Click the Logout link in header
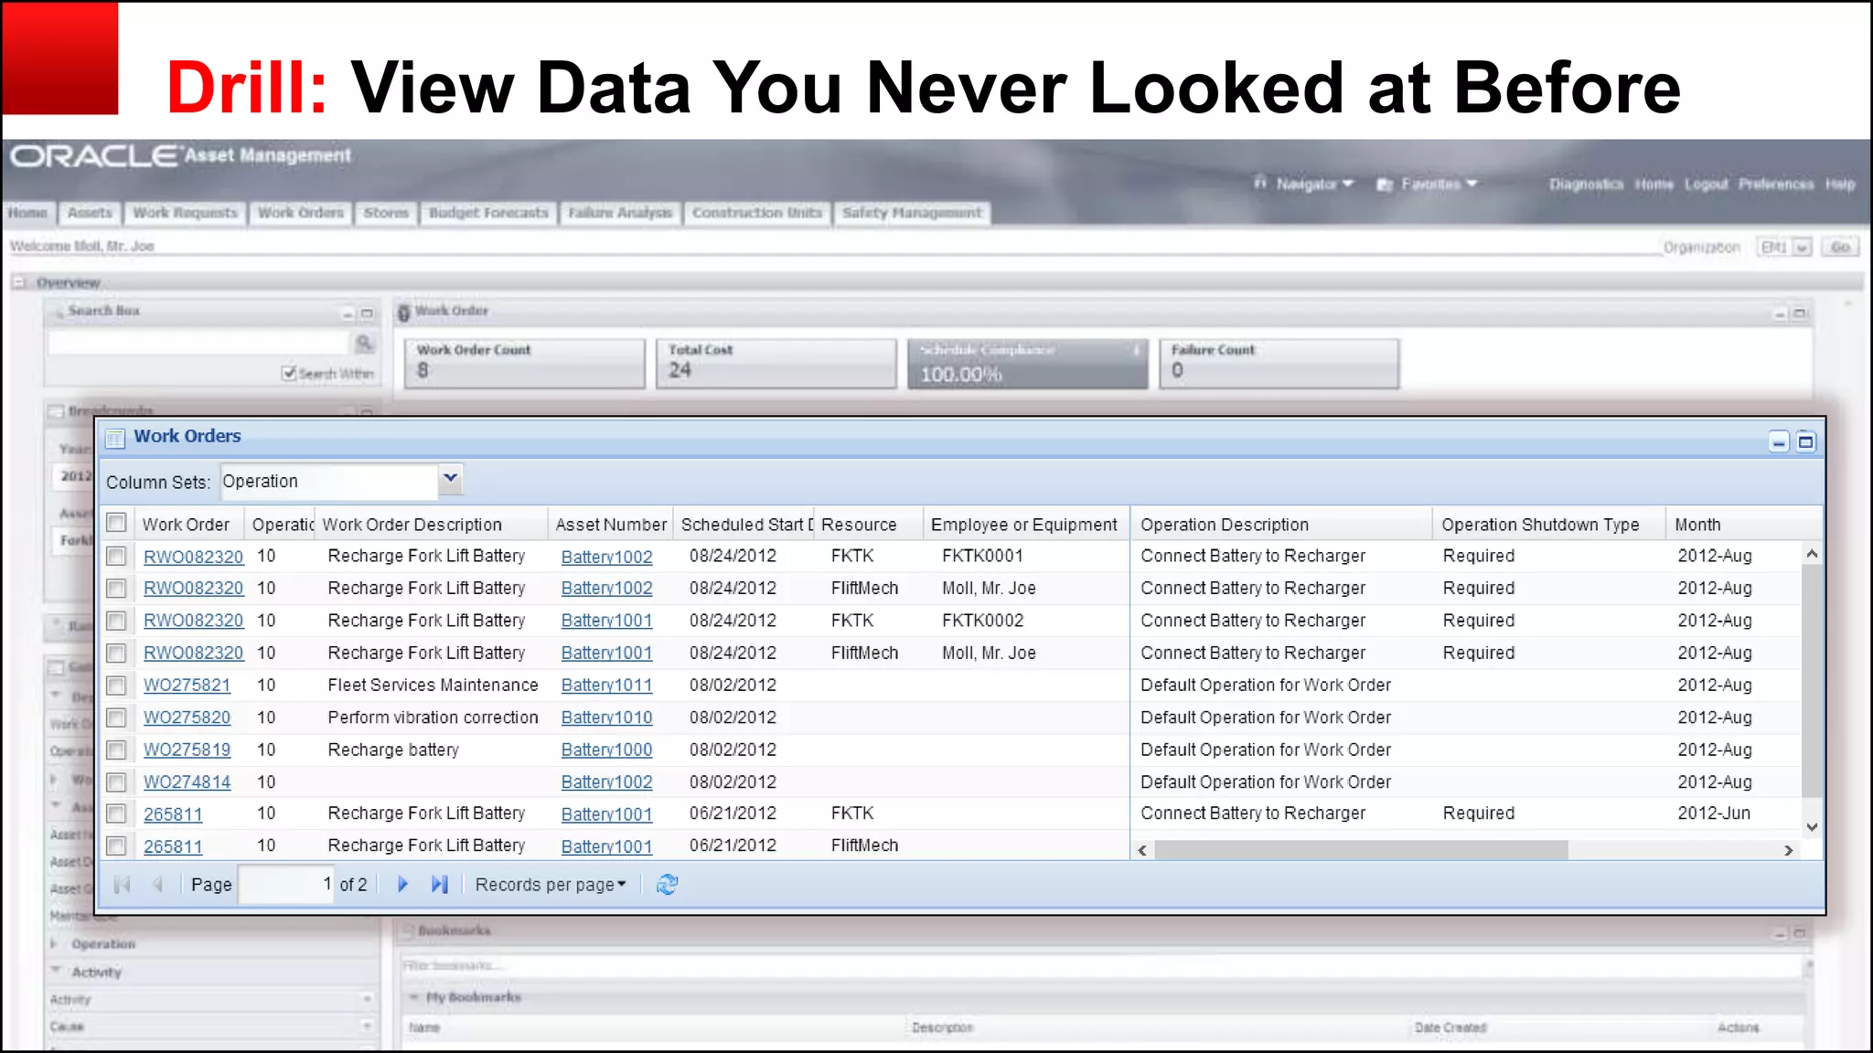The width and height of the screenshot is (1873, 1053). click(x=1706, y=184)
